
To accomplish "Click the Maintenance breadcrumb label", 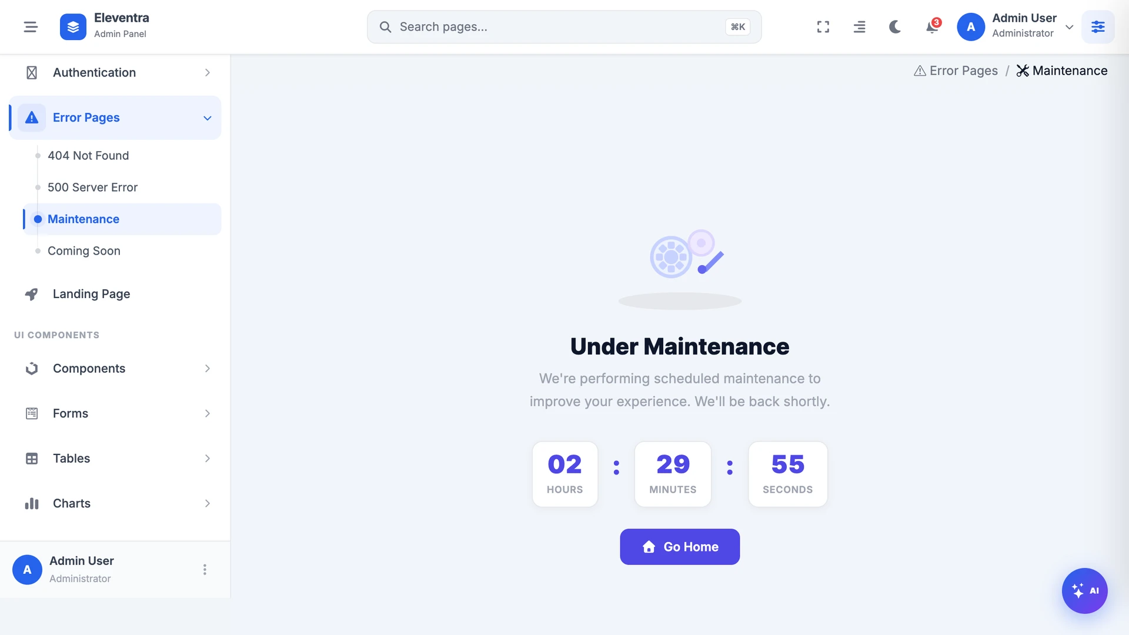I will [x=1070, y=71].
